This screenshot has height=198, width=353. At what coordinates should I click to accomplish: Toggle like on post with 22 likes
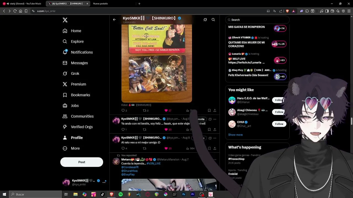pos(166,130)
